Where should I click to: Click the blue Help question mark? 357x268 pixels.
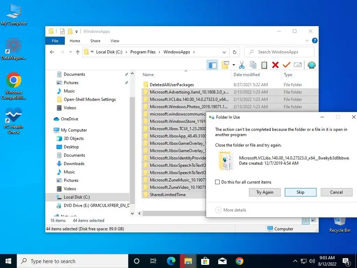315,40
